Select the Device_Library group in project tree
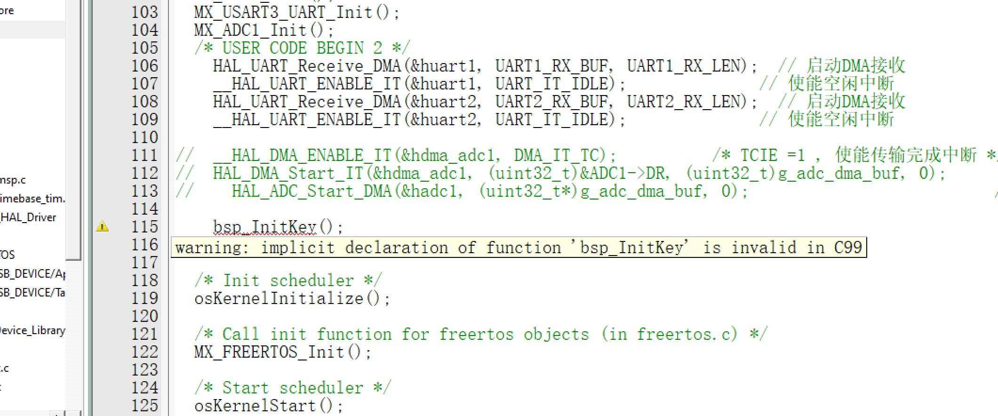 (x=32, y=330)
